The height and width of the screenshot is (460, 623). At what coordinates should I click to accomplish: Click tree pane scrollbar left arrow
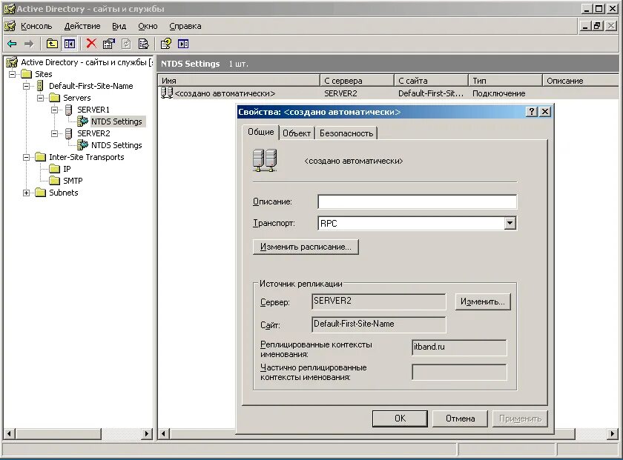coord(9,434)
